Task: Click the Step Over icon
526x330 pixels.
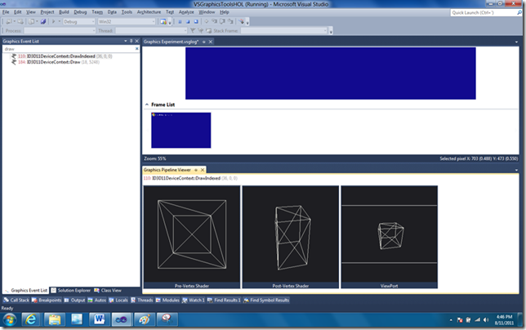Action: (222, 21)
